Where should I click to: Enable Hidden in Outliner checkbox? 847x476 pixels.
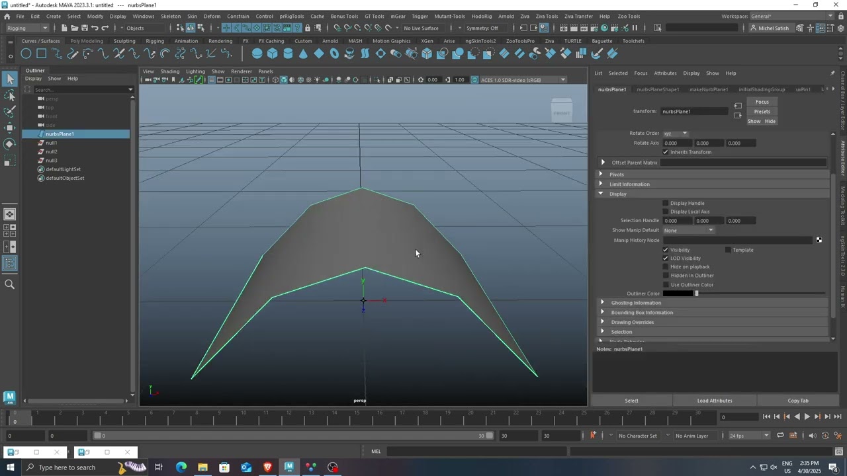coord(666,276)
